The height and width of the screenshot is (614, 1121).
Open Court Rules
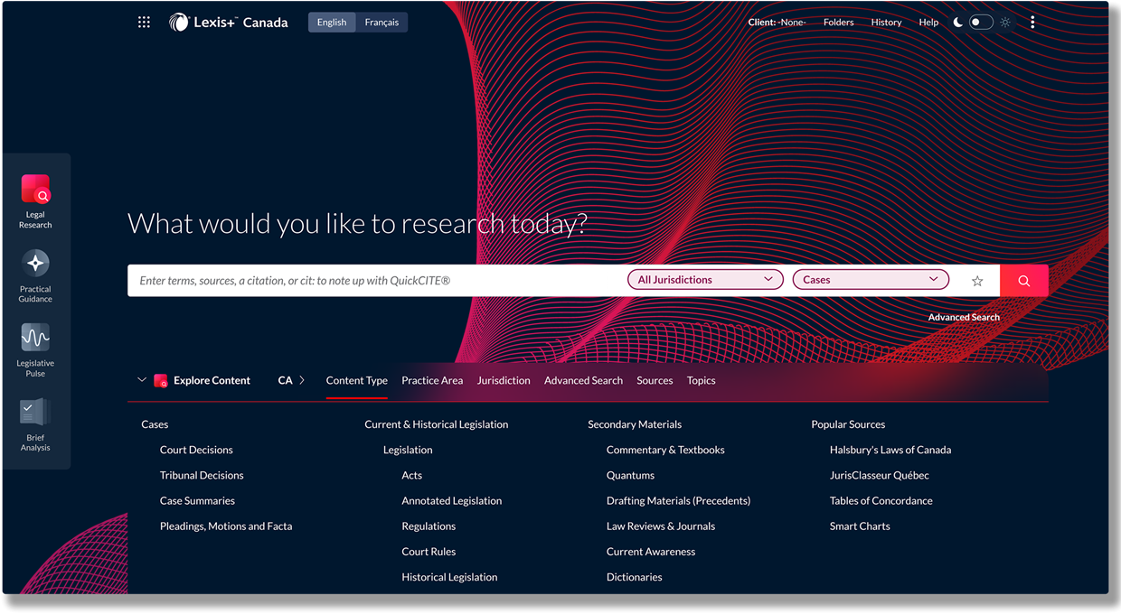click(x=429, y=551)
